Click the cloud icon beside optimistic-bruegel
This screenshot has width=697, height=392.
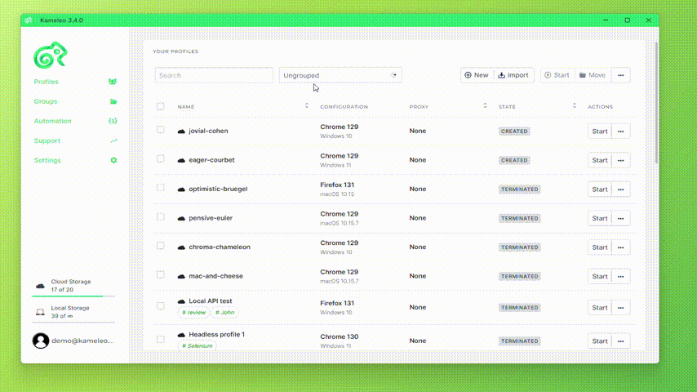pos(181,189)
